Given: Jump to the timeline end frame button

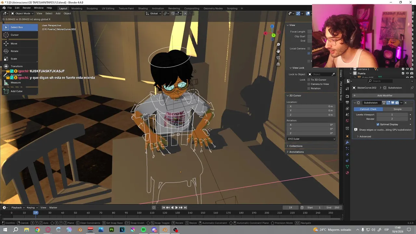Looking at the screenshot, I should [x=185, y=208].
